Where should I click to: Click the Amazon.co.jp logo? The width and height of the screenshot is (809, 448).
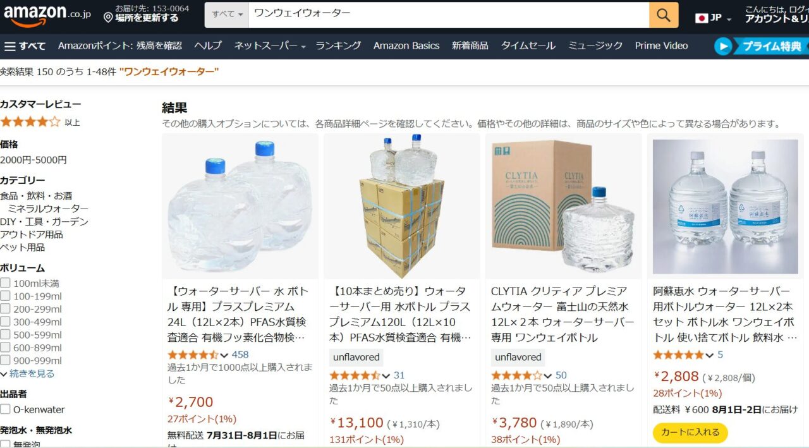pos(47,15)
